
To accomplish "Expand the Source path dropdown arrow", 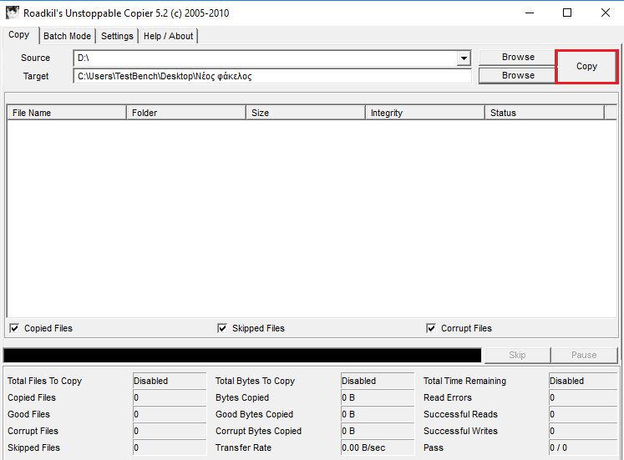I will click(x=464, y=58).
